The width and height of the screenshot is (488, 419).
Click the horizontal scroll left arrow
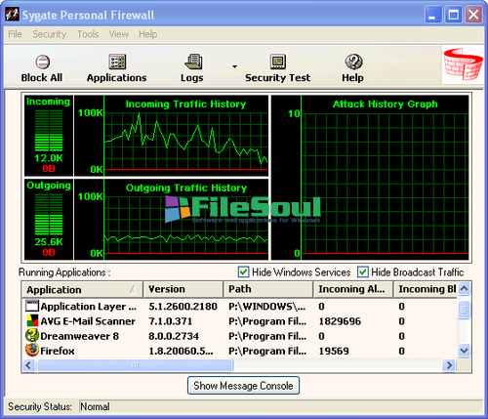tap(28, 365)
